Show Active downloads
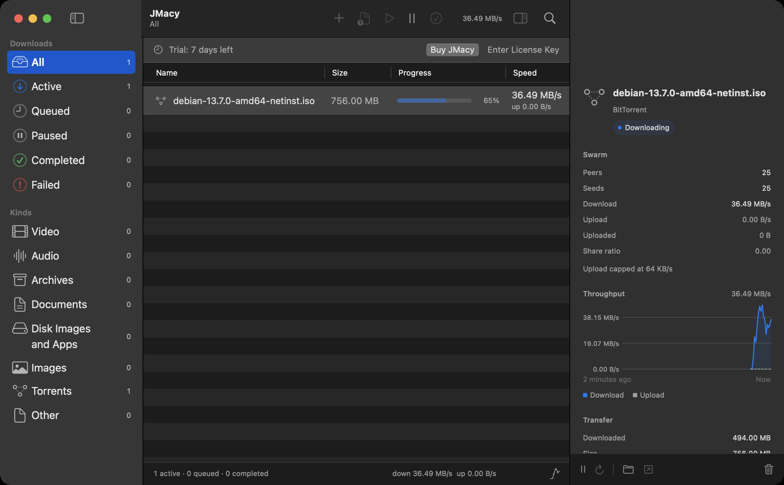The image size is (784, 485). coord(71,86)
